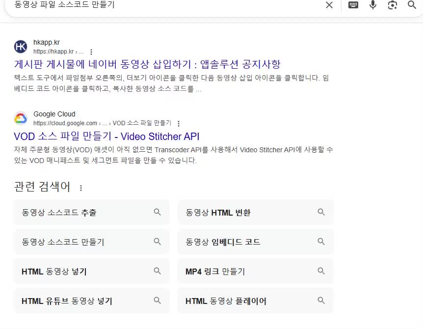
Task: Open the 관련 검색어 three-dot menu
Action: click(x=81, y=188)
